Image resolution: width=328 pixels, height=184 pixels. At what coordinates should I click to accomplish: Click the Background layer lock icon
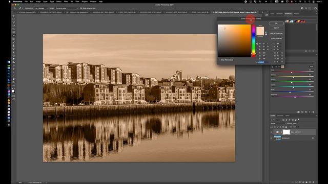coord(313,138)
